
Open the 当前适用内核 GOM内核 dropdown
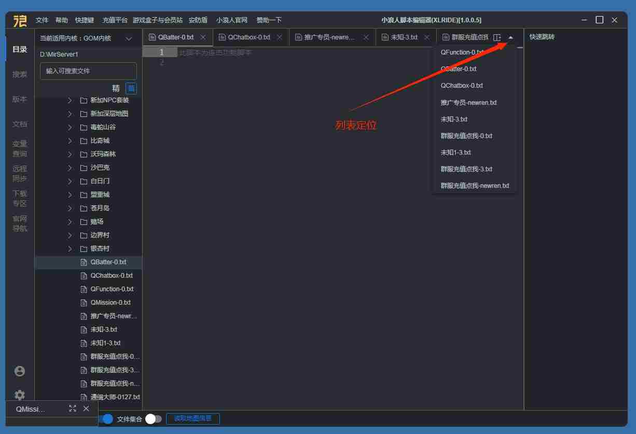point(129,38)
